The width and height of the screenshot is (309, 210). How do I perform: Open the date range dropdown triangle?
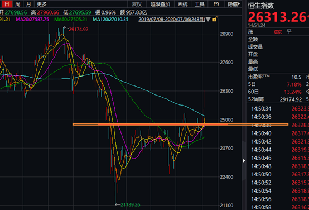(208, 20)
